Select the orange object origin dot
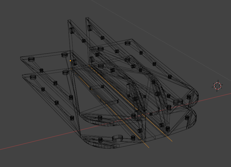Screen dimensions: 231x167 (70, 61)
